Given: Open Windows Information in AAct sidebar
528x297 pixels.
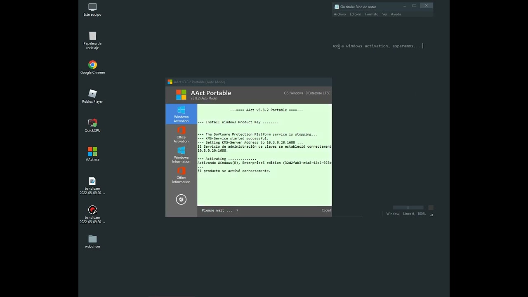Looking at the screenshot, I should coord(181,155).
